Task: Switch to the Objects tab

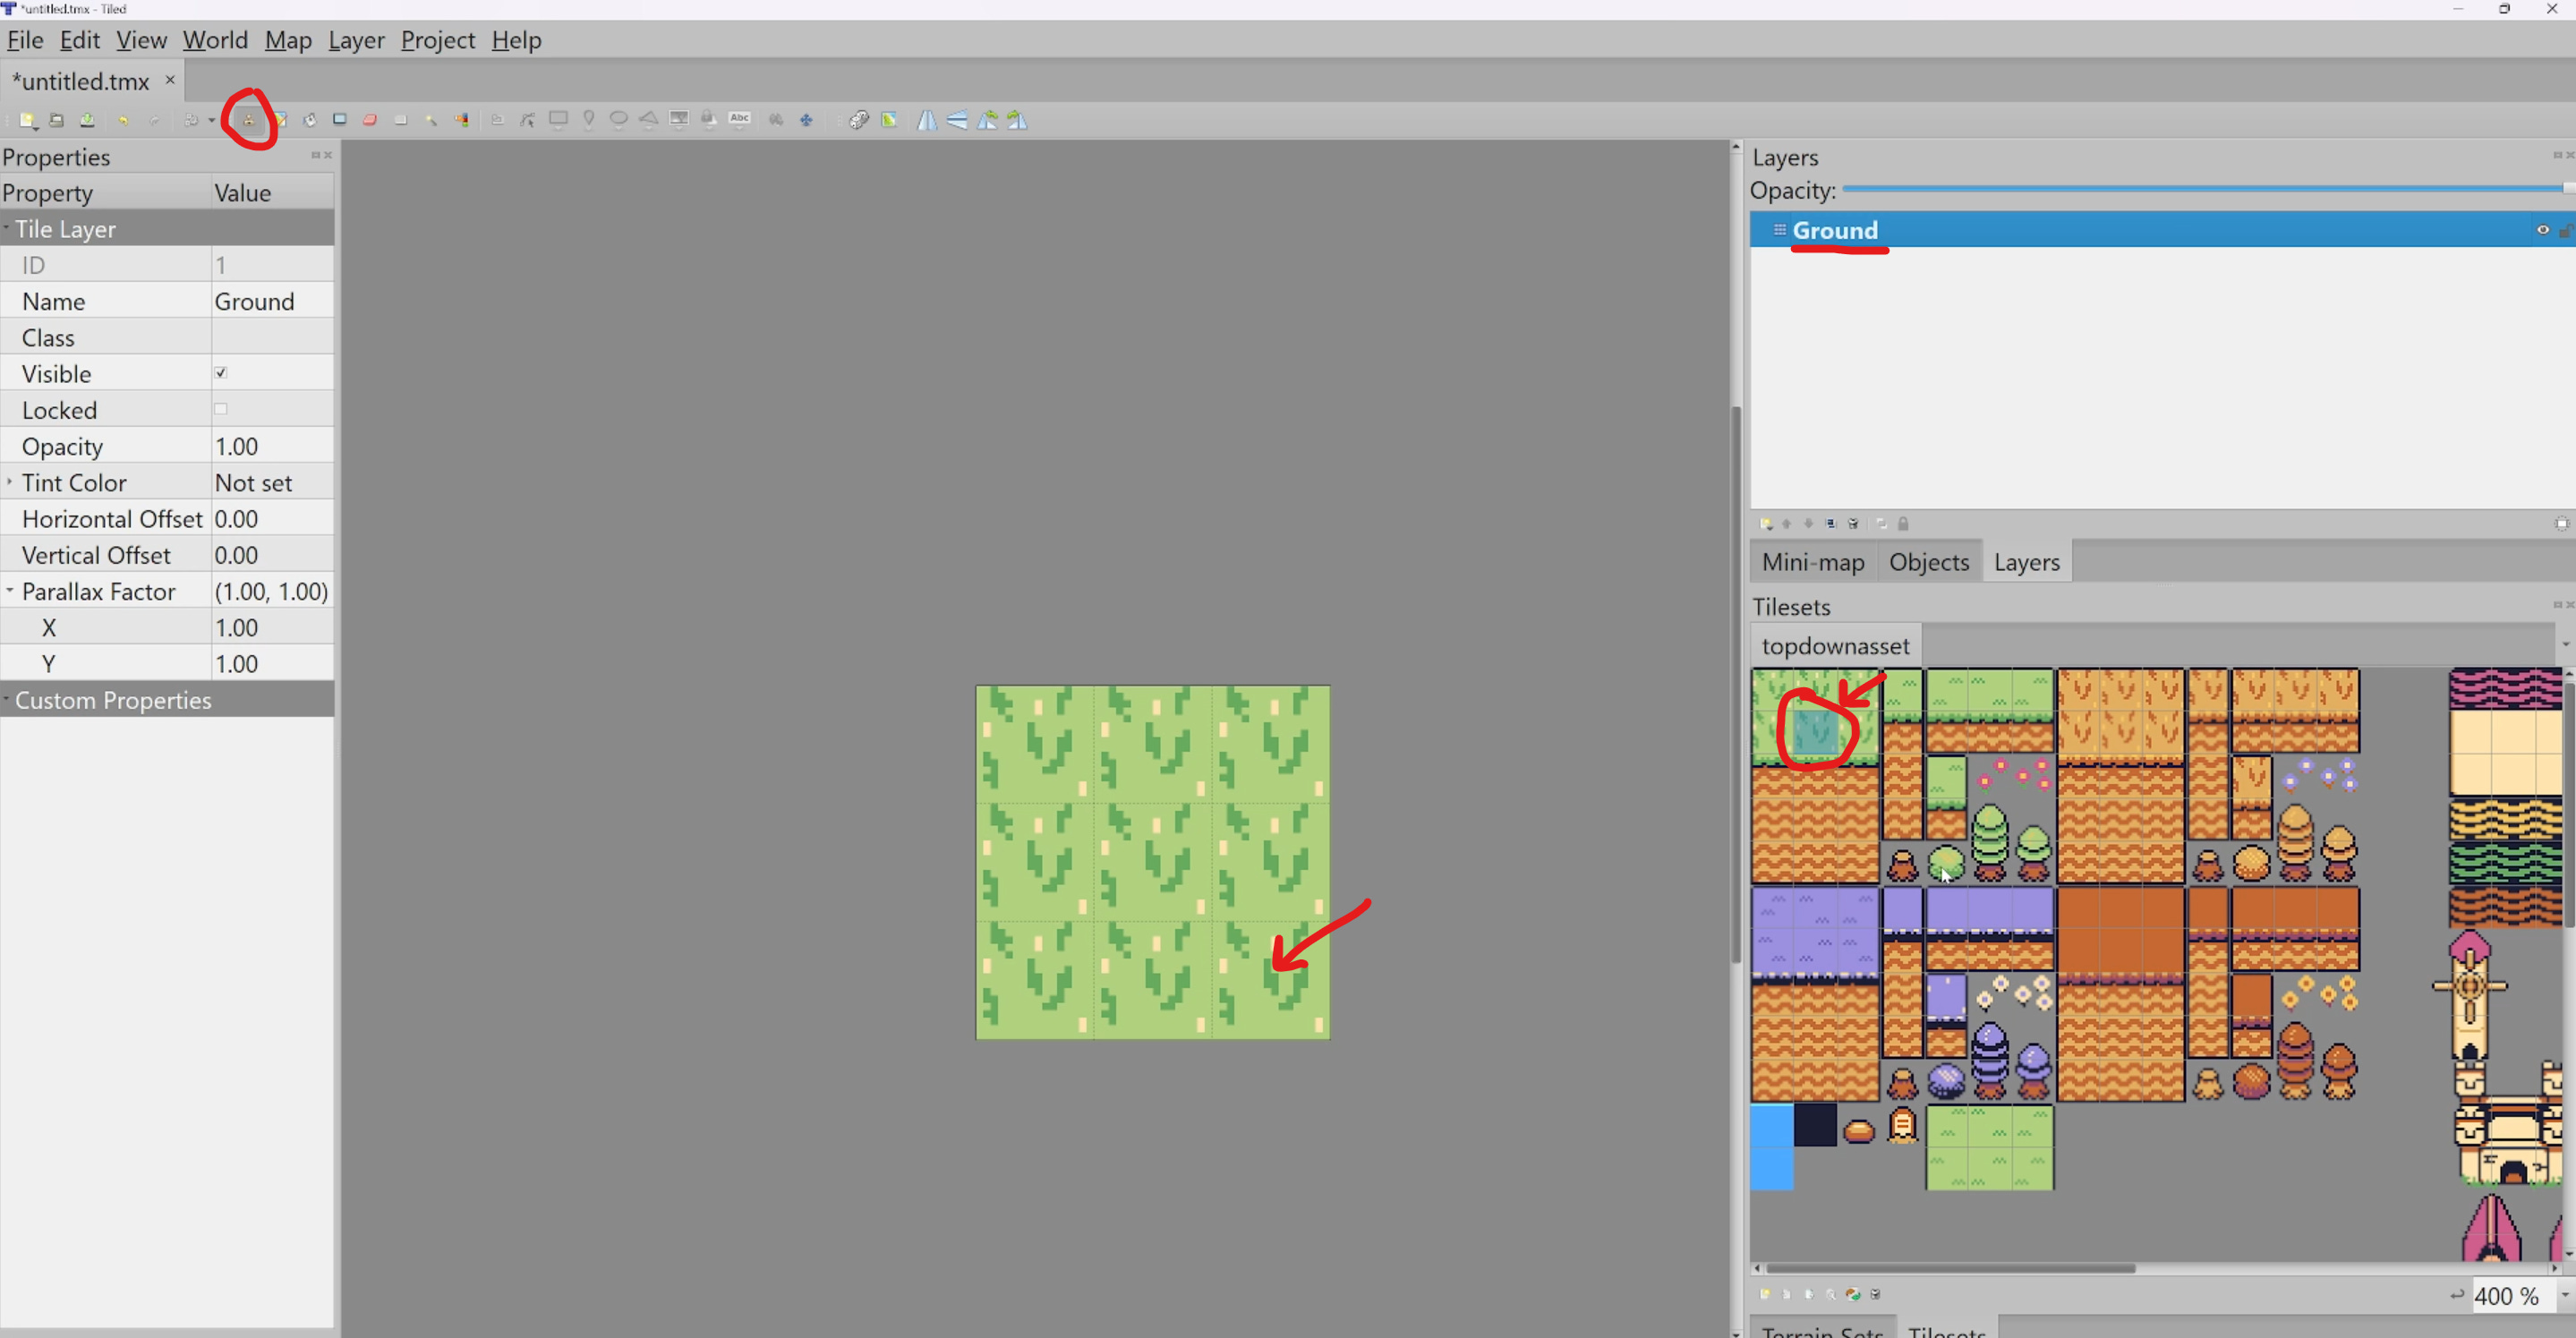Action: point(1928,562)
